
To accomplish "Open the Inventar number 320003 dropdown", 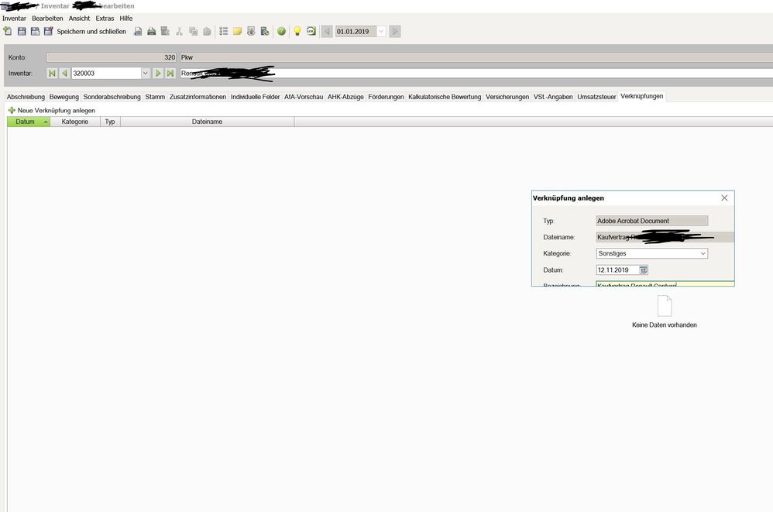I will [145, 74].
